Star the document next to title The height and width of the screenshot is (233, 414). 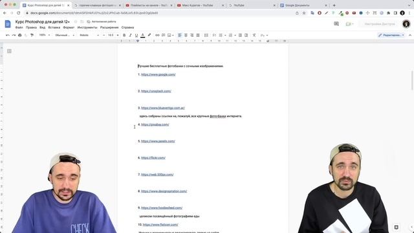76,21
